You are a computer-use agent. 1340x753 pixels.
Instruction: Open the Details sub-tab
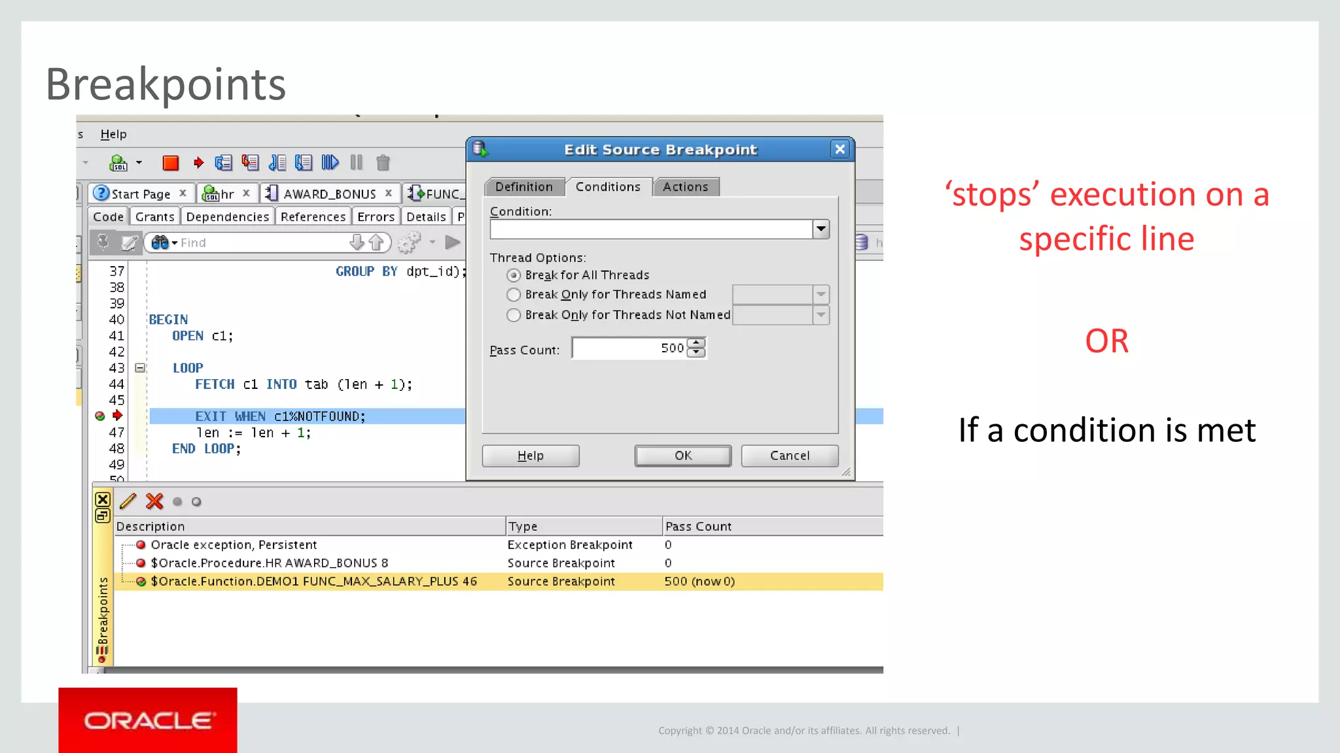click(x=426, y=216)
